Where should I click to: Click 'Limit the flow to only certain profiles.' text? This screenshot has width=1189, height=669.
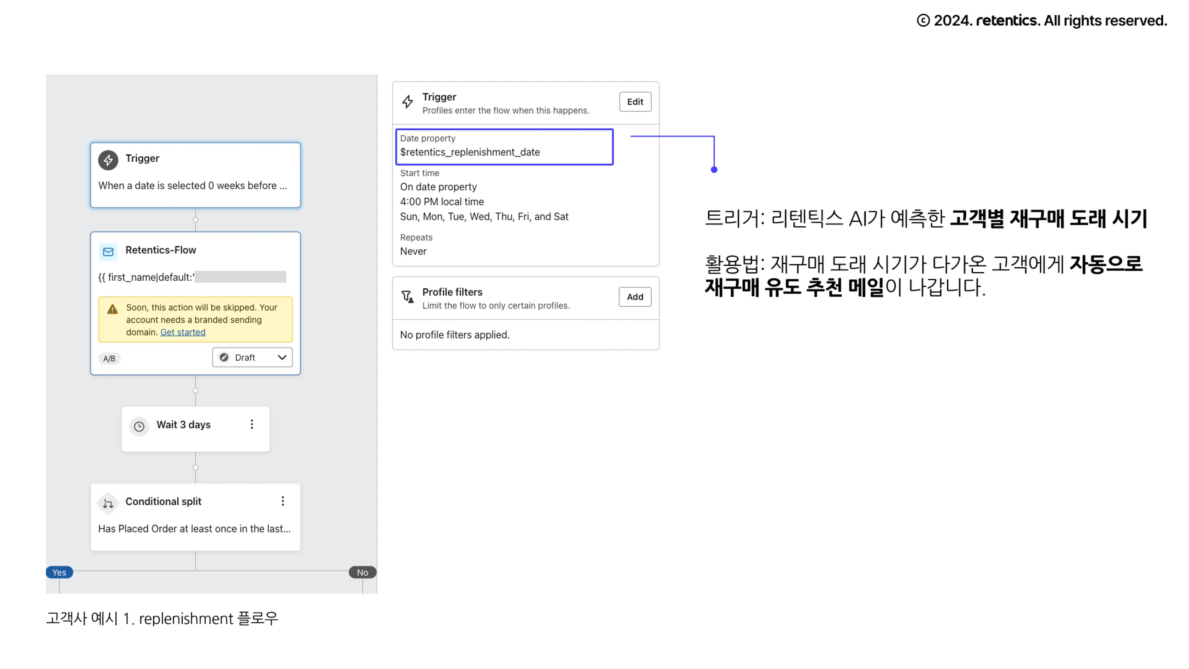(496, 305)
